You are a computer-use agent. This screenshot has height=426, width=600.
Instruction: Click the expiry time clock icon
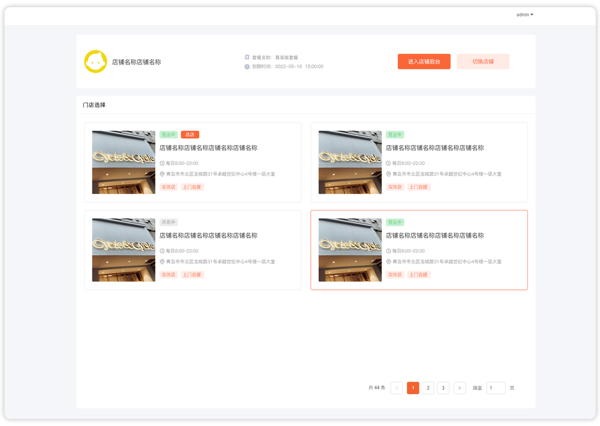click(x=247, y=67)
